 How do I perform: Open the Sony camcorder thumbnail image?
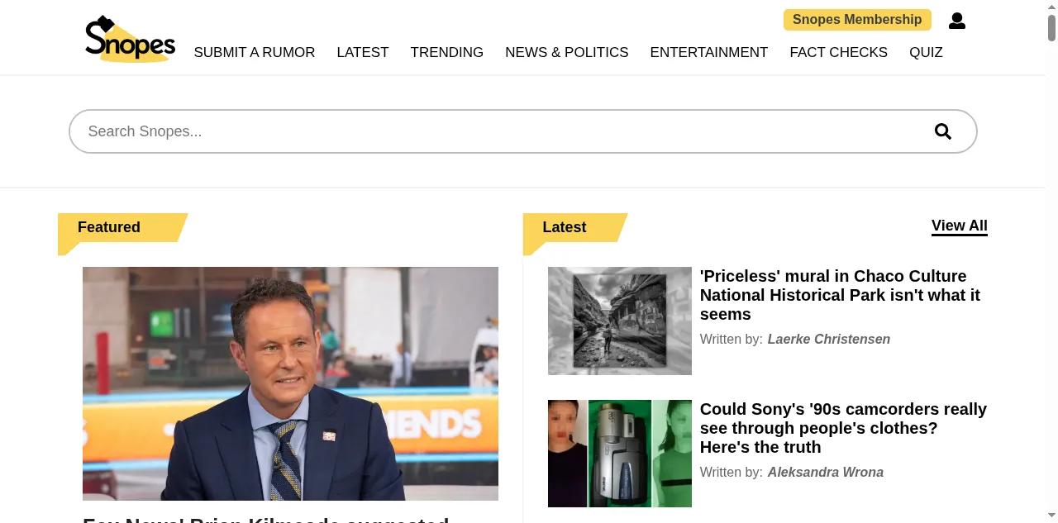point(620,454)
